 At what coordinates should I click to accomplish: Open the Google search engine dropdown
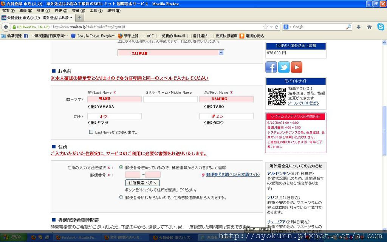click(x=287, y=27)
